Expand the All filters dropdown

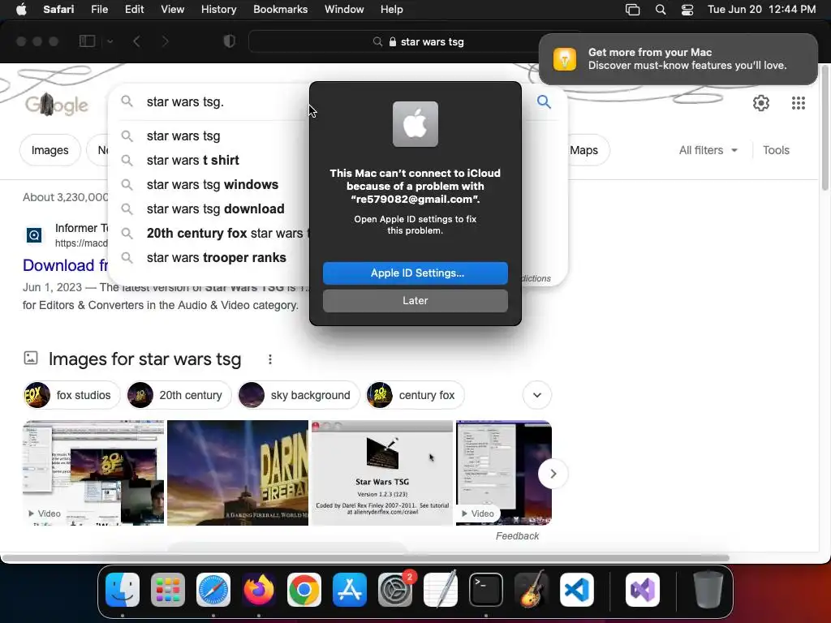708,150
